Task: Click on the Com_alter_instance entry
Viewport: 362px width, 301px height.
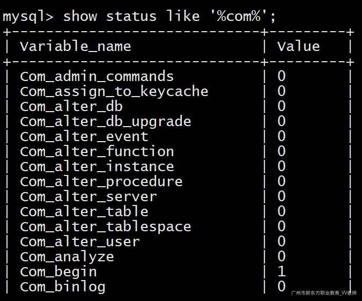Action: pos(97,167)
